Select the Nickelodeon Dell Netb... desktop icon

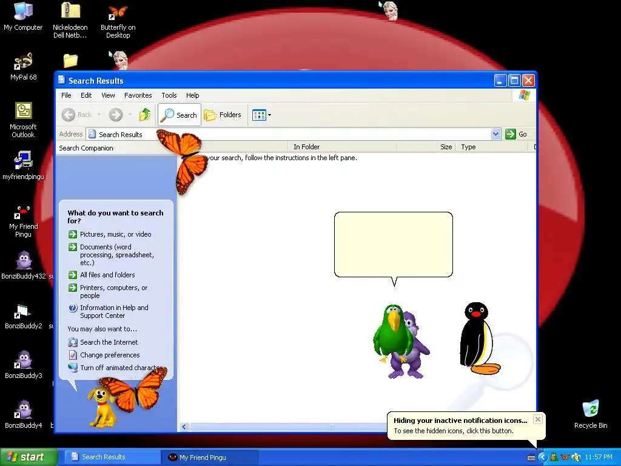click(x=70, y=20)
